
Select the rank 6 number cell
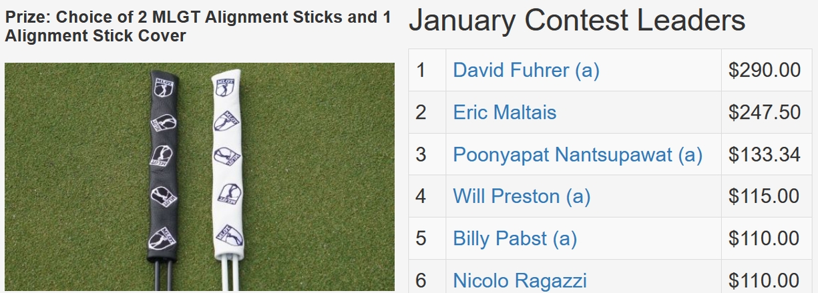(x=421, y=280)
